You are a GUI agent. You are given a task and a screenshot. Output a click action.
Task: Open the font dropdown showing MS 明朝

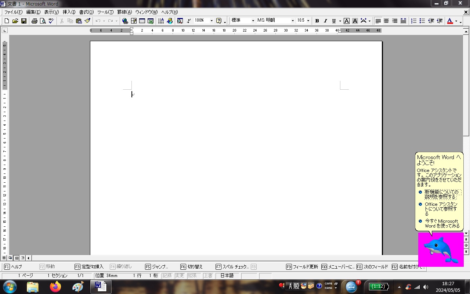tap(293, 21)
